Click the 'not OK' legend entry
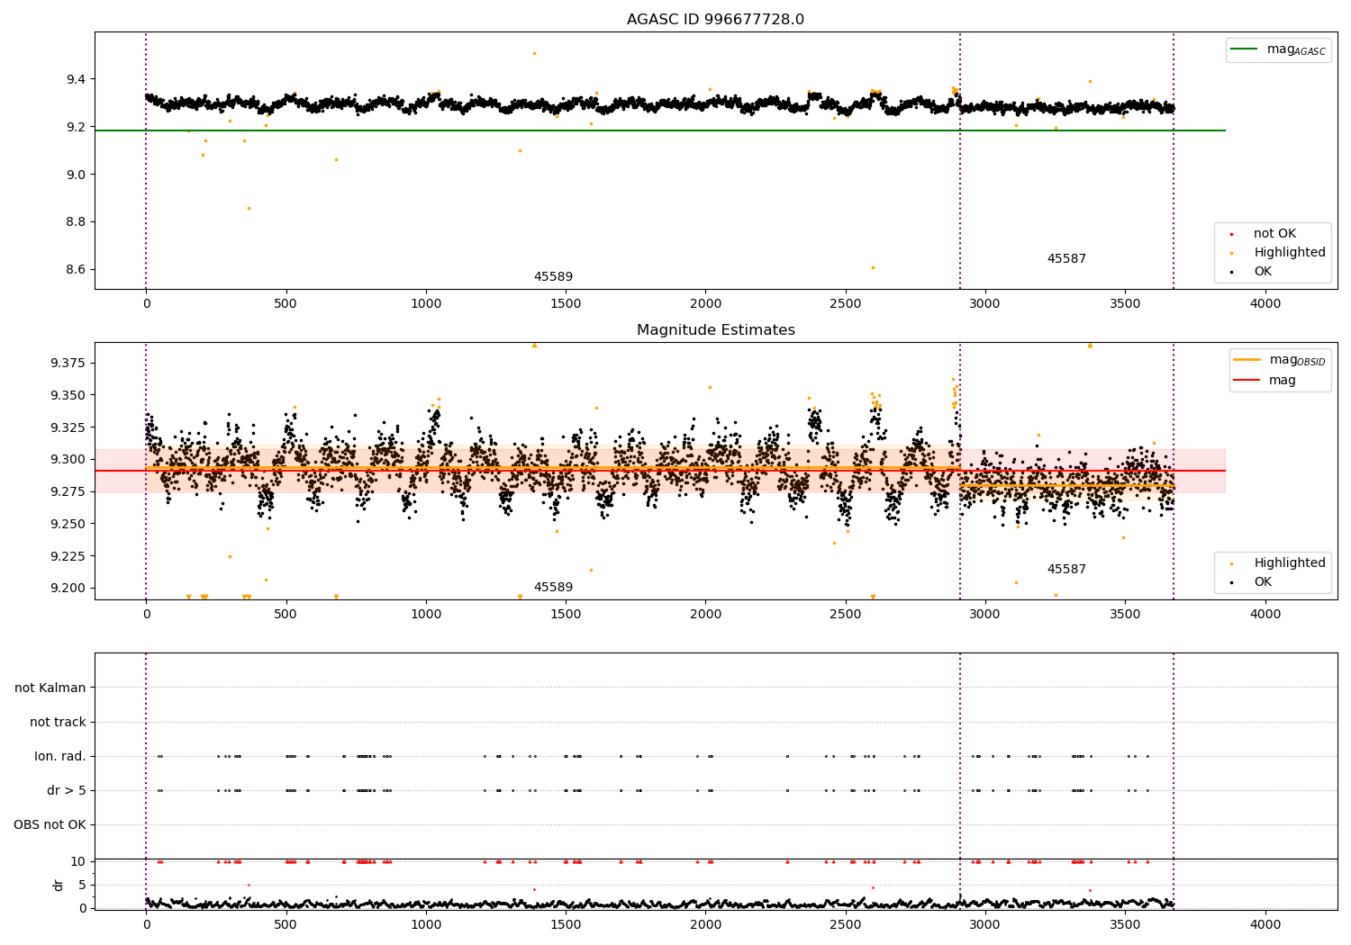 click(1274, 234)
